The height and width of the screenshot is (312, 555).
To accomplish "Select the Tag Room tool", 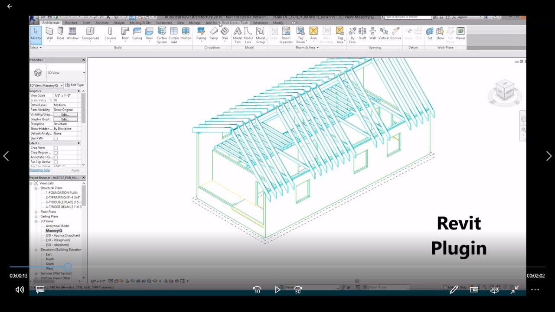I will [300, 35].
